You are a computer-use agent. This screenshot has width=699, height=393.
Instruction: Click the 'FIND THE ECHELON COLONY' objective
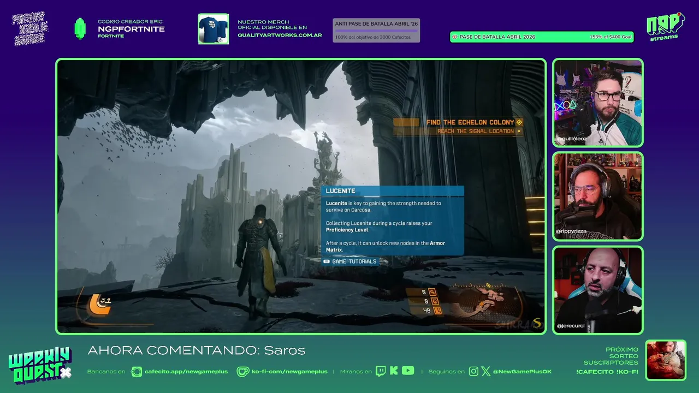click(x=470, y=122)
